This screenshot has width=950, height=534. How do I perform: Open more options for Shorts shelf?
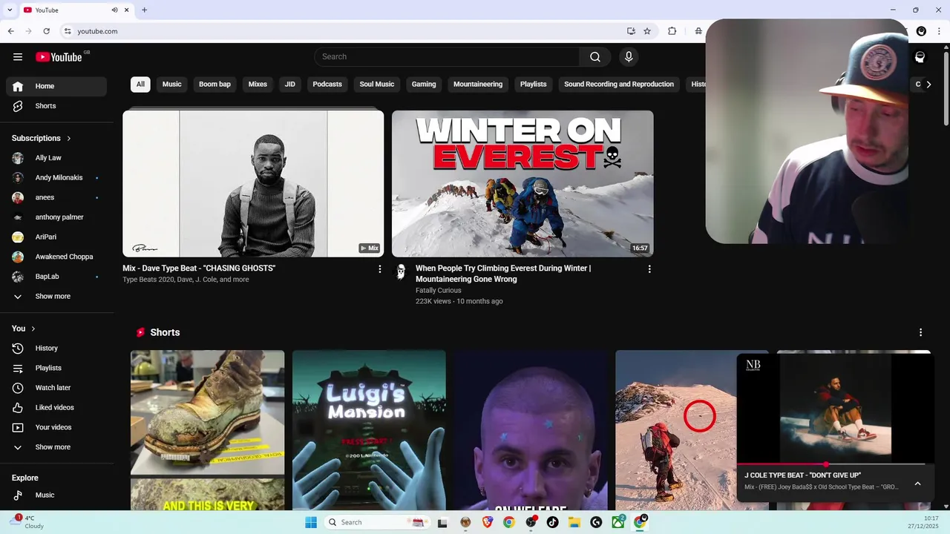(x=920, y=333)
